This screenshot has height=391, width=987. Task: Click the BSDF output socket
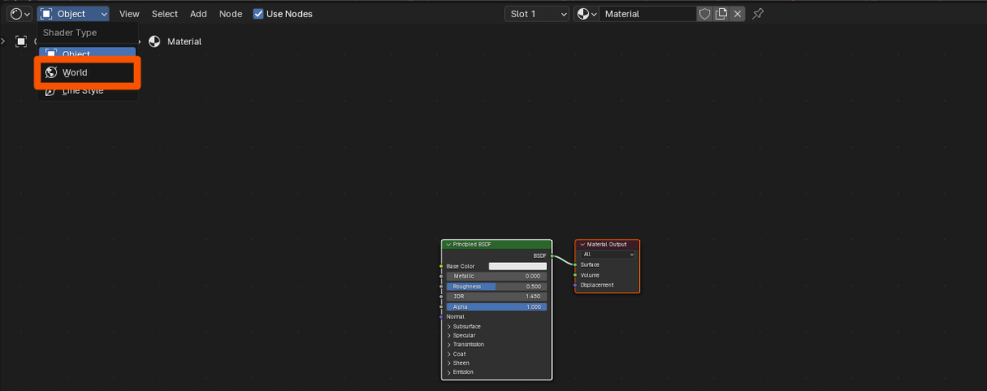pyautogui.click(x=551, y=256)
